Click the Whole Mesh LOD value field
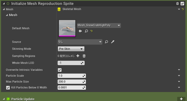 pos(71,63)
